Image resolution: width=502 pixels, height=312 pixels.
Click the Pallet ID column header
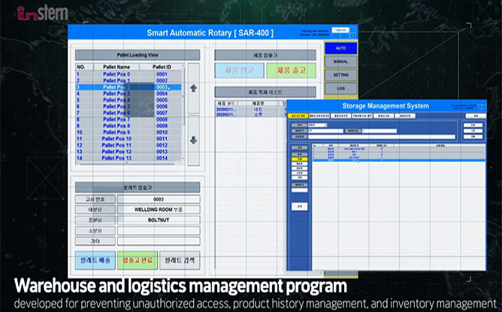162,67
